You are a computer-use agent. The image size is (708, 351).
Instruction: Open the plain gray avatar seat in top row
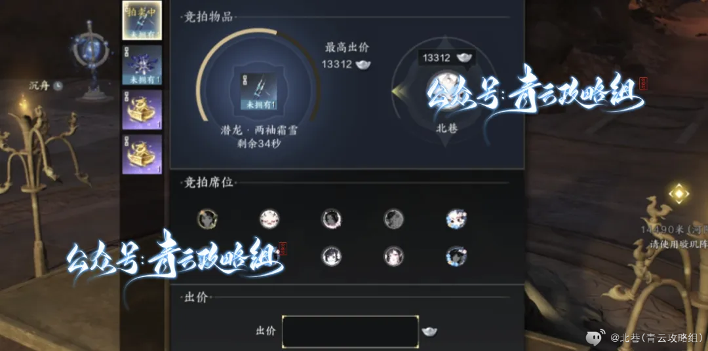(x=394, y=219)
